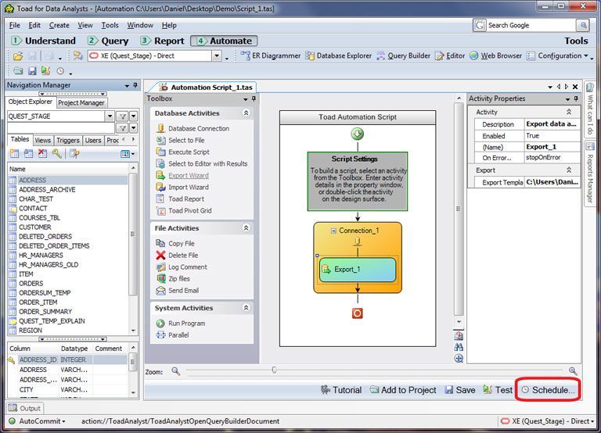Open the Tutorial

pyautogui.click(x=341, y=390)
